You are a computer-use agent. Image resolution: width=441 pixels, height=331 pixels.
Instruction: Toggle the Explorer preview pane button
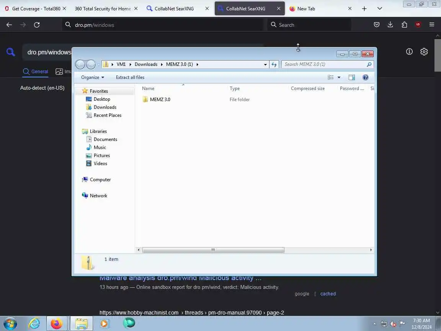pos(351,77)
